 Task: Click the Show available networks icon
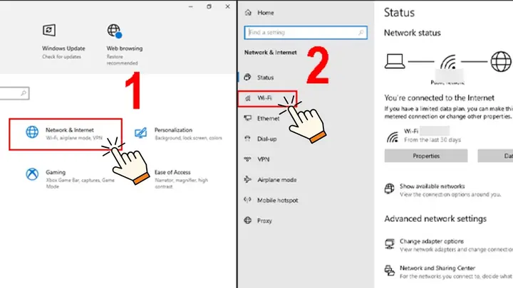pos(389,188)
